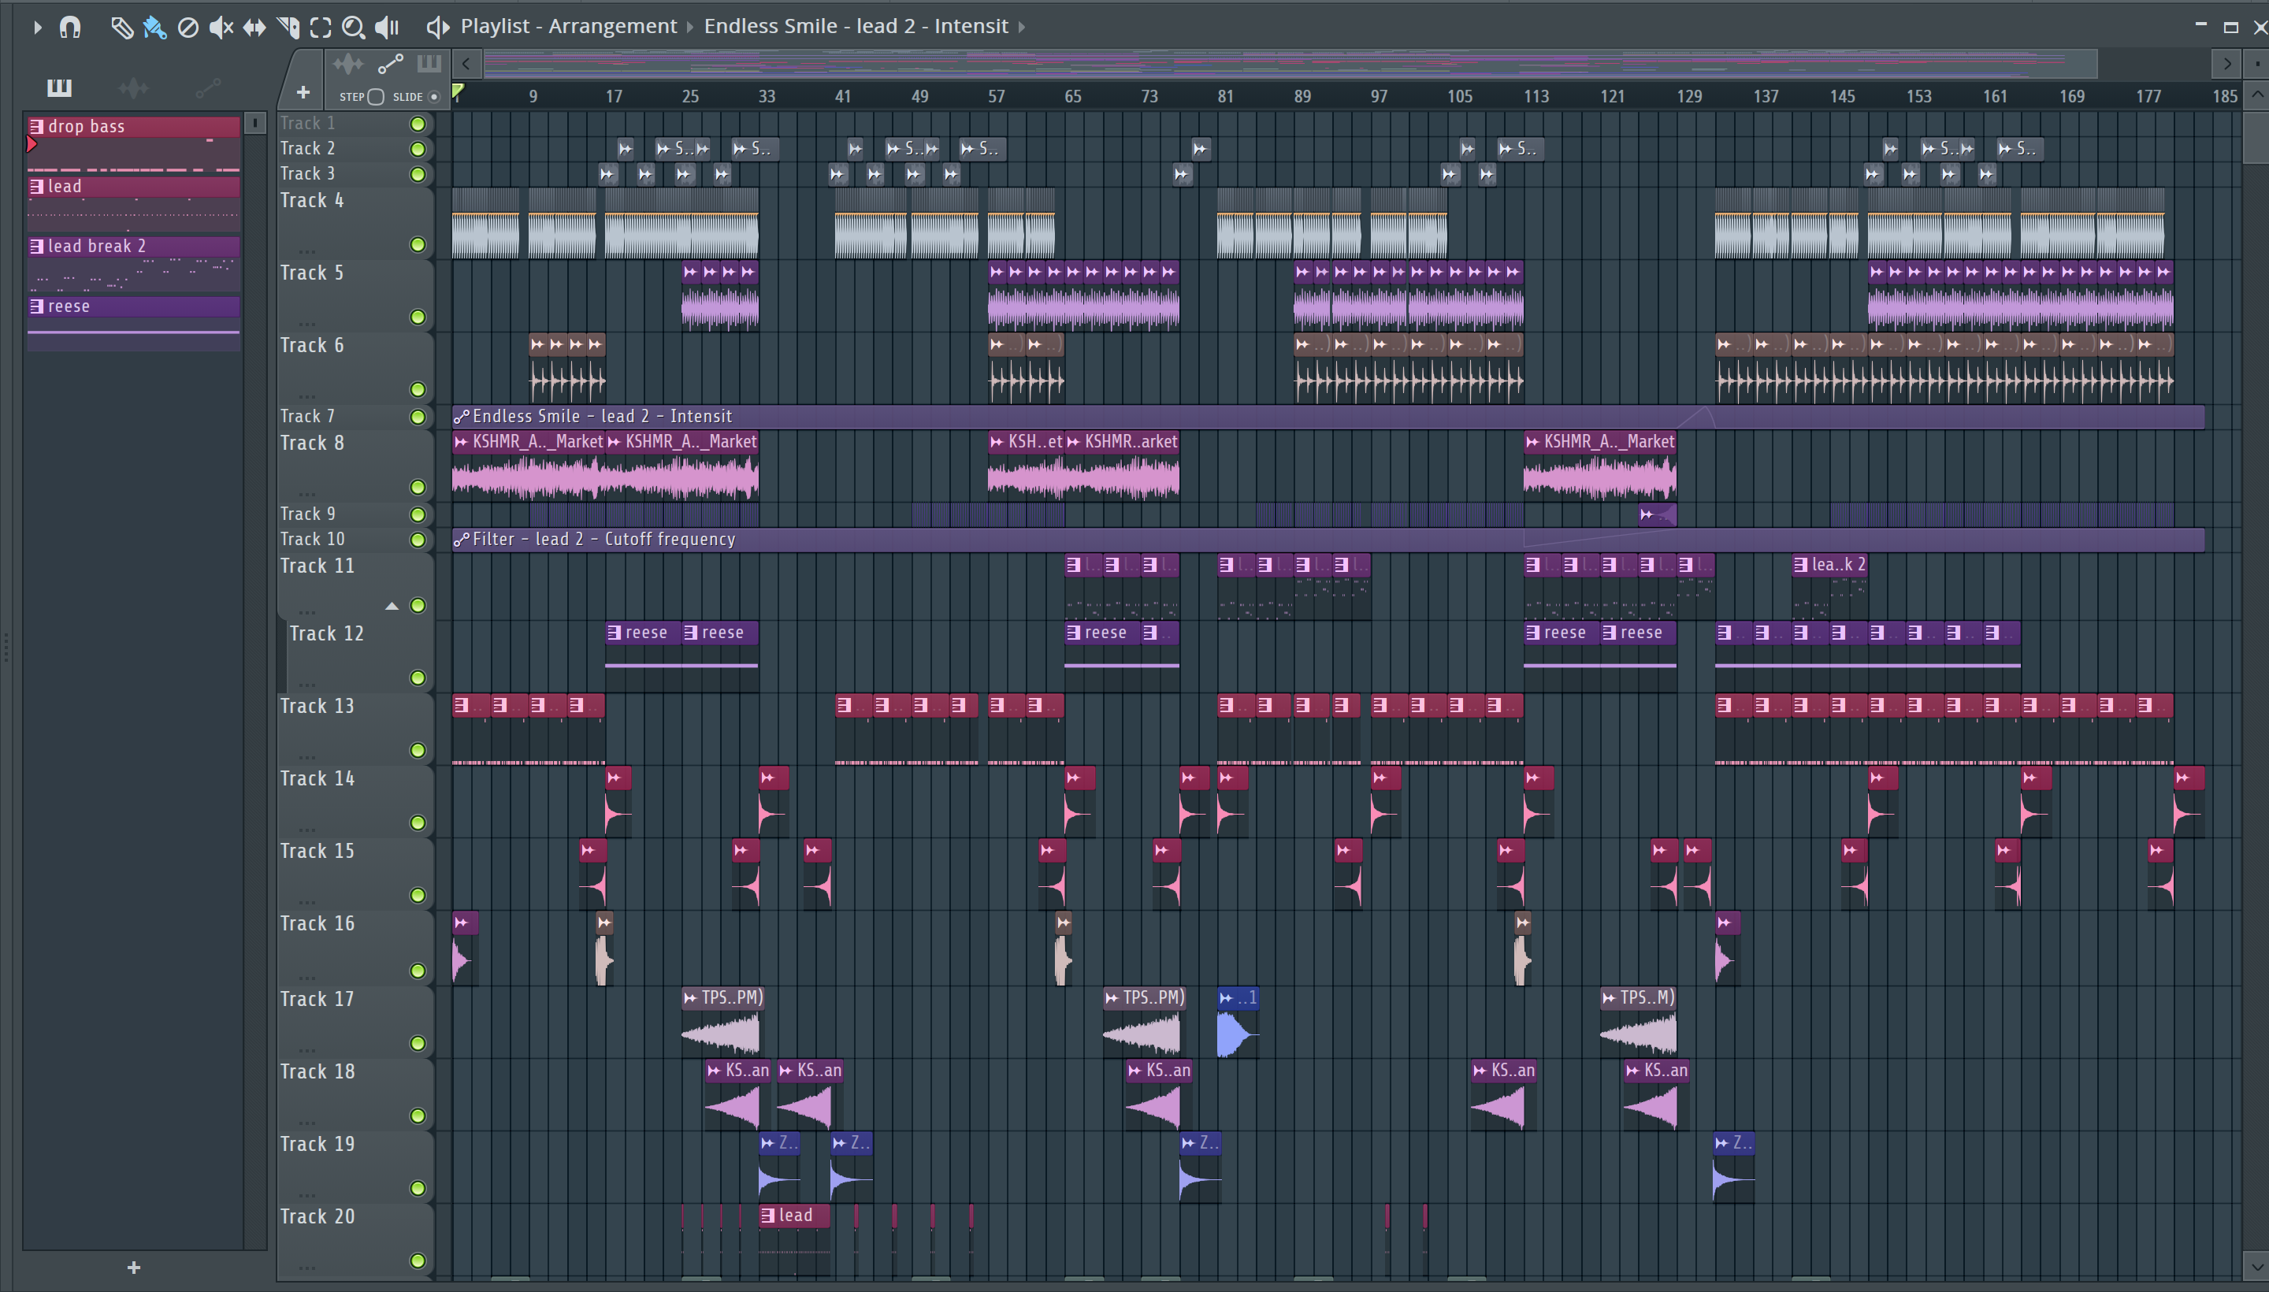This screenshot has height=1292, width=2269.
Task: Open the Track 17 options dots
Action: [307, 1049]
